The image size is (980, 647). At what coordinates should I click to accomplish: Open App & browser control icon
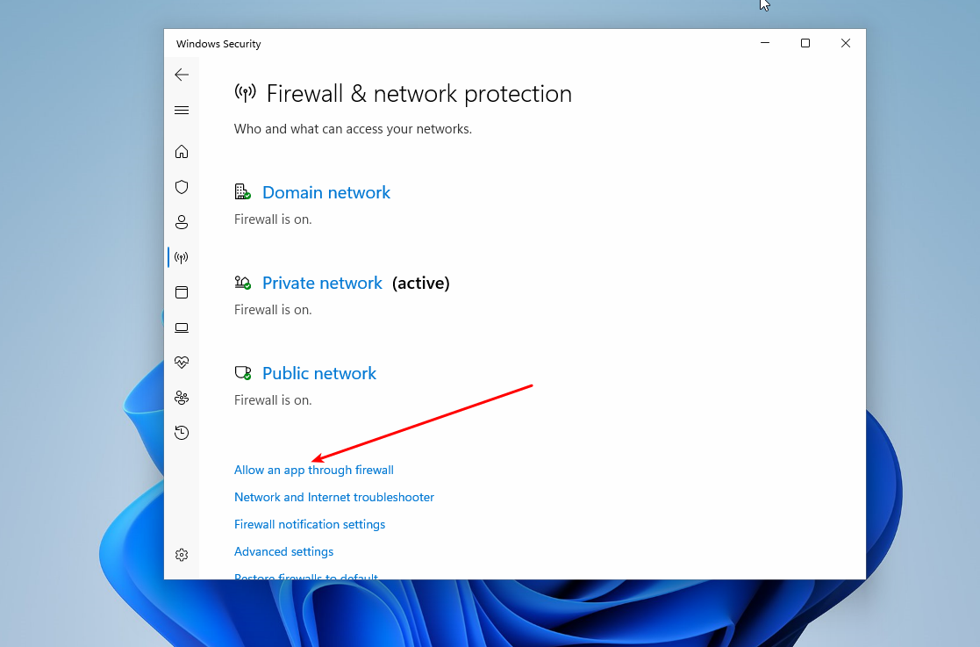182,292
